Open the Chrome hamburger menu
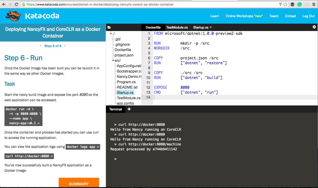 pyautogui.click(x=314, y=4)
